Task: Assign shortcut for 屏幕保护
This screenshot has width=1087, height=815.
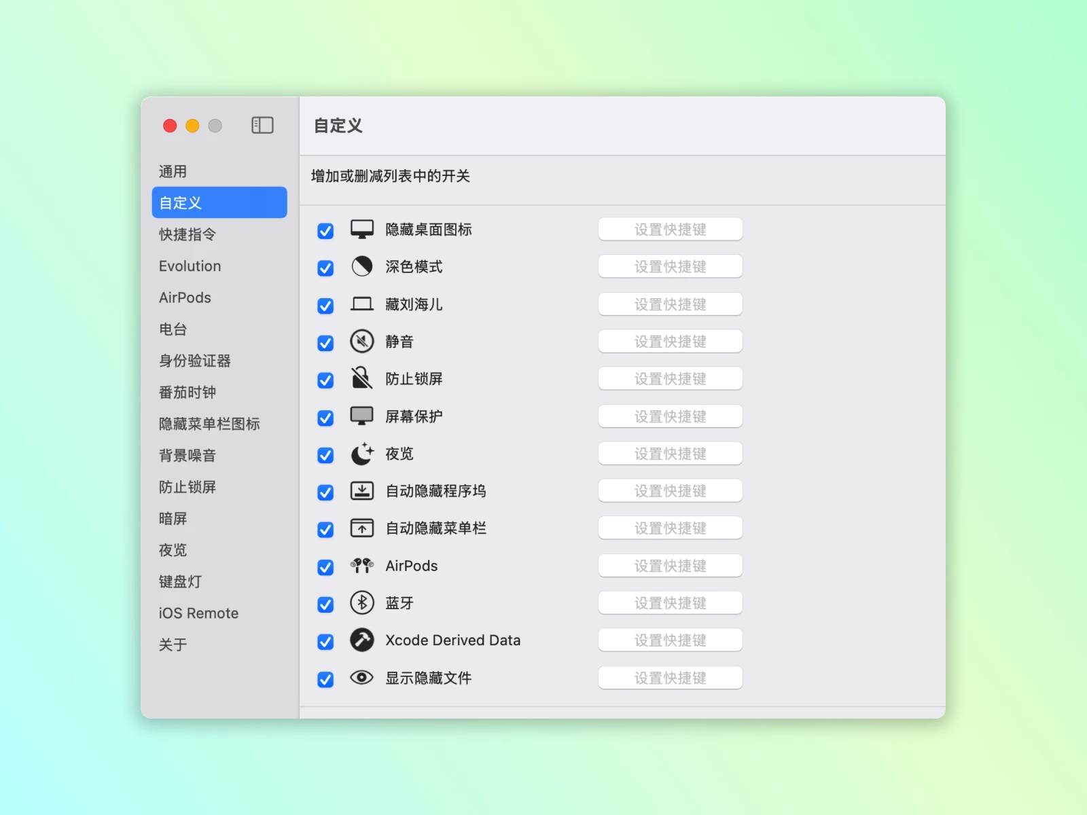Action: [670, 416]
